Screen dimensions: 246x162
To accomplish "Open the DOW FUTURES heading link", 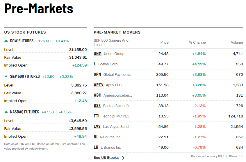I will [22, 41].
